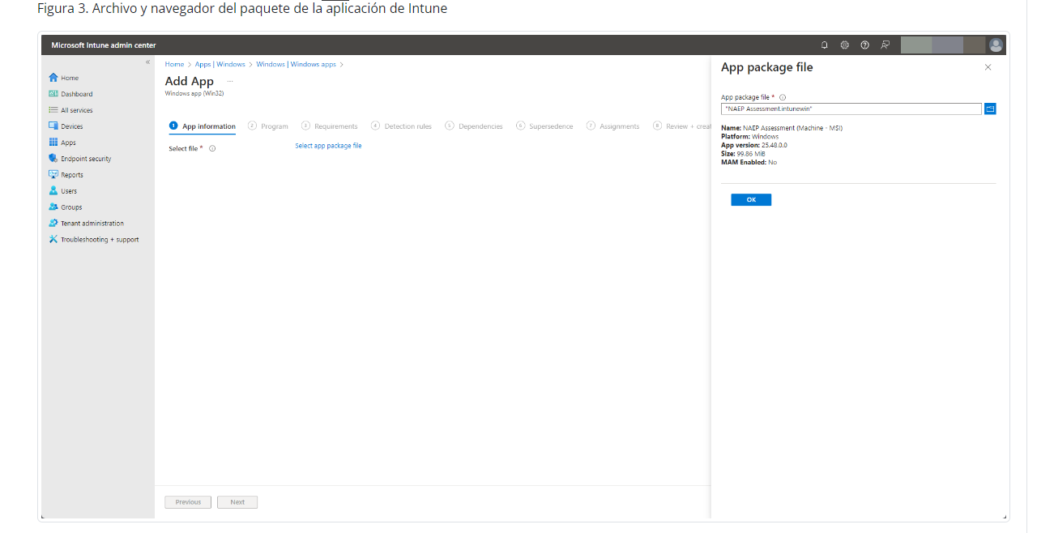Open Dashboard in the left sidebar
The height and width of the screenshot is (533, 1037).
(x=70, y=94)
